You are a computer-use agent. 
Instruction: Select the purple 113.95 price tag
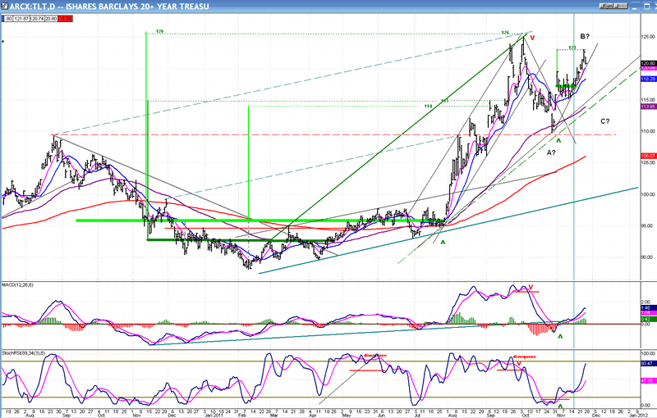(647, 107)
